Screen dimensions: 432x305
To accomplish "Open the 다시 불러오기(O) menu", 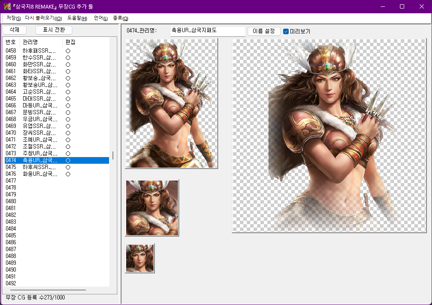I will point(43,18).
